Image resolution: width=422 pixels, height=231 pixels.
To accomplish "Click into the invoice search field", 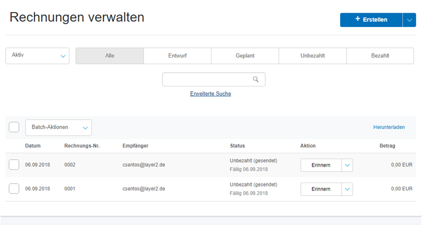I will [208, 80].
